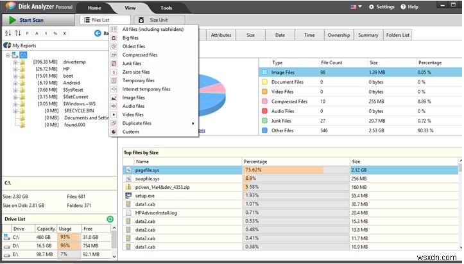This screenshot has width=464, height=264.
Task: Click the Start Scan play icon
Action: (x=12, y=20)
